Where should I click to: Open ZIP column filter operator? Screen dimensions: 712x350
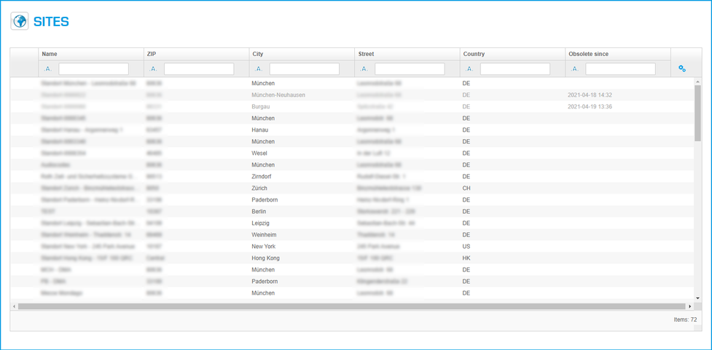pos(154,69)
